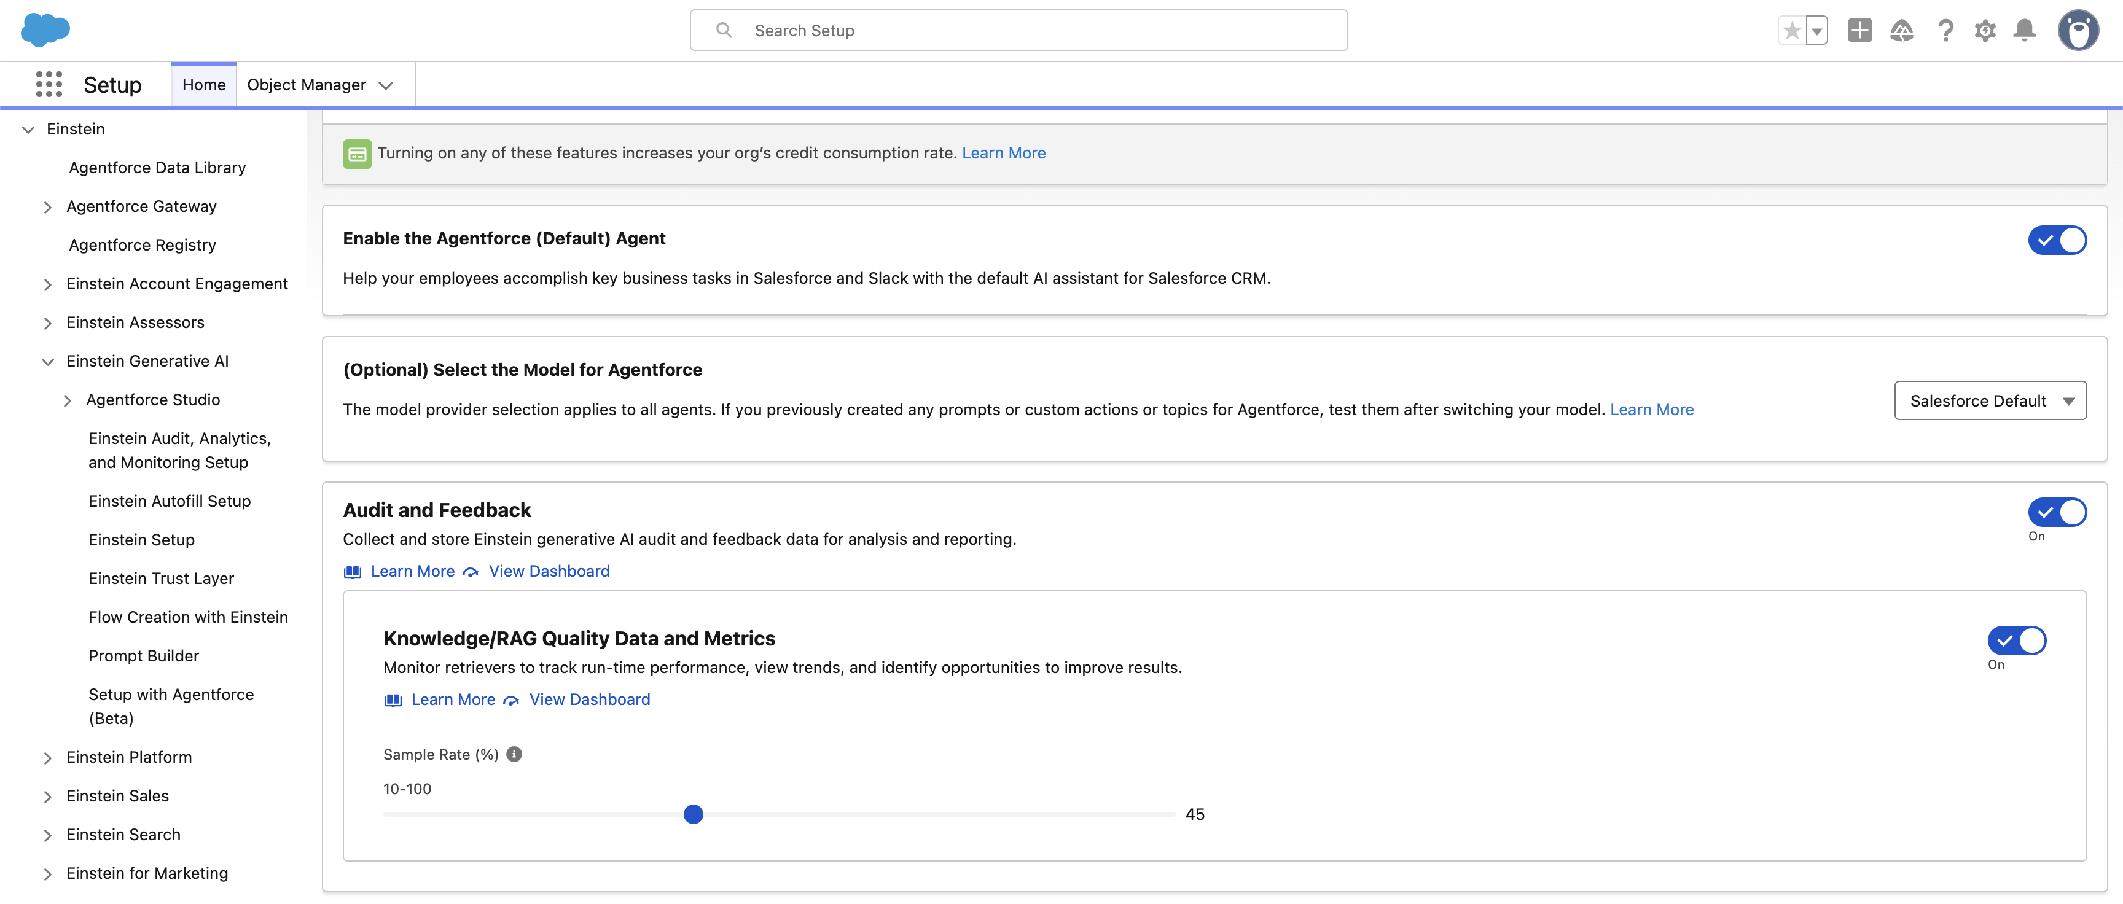The width and height of the screenshot is (2123, 904).
Task: Click the book icon beside Audit Learn More
Action: pyautogui.click(x=353, y=571)
